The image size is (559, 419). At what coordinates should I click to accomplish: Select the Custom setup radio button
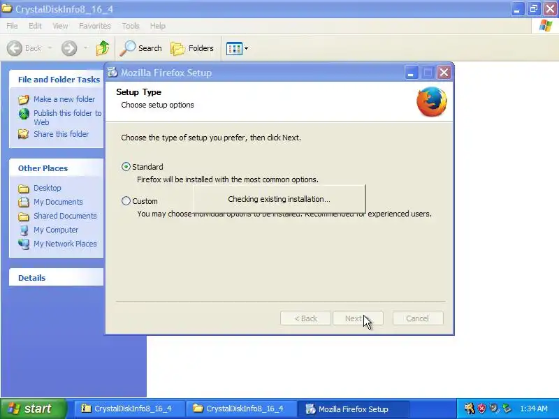point(126,201)
